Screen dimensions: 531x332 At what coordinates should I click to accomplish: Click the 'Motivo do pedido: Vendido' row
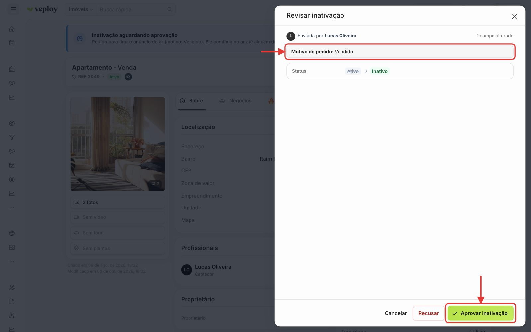pos(400,52)
